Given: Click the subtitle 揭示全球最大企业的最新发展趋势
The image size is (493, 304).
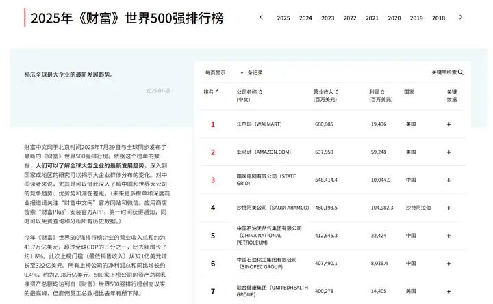Looking at the screenshot, I should tap(68, 74).
